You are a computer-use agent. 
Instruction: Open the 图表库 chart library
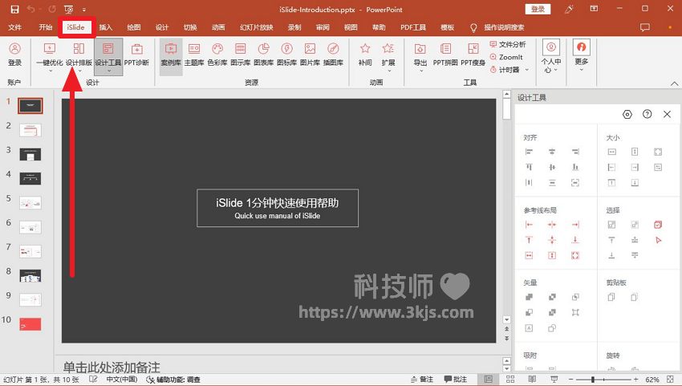coord(263,55)
